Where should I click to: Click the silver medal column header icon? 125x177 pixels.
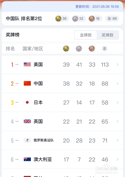(79, 49)
